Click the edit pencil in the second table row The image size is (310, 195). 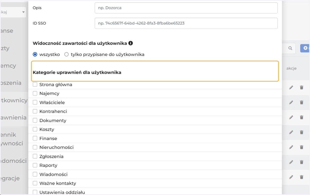[x=291, y=102]
